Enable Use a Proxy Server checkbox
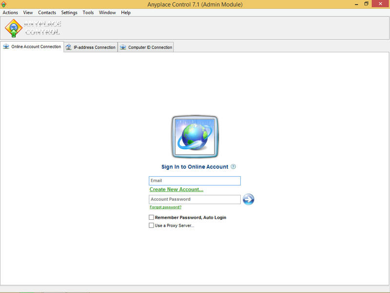 (x=151, y=225)
